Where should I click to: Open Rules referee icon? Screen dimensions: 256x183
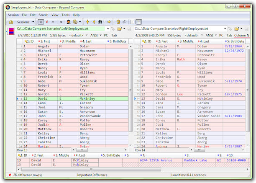coord(69,22)
